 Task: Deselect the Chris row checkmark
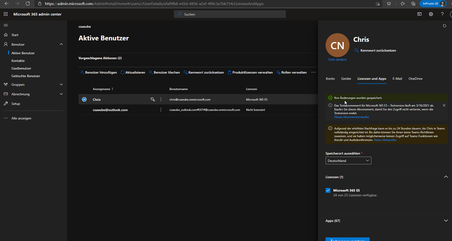[x=84, y=100]
